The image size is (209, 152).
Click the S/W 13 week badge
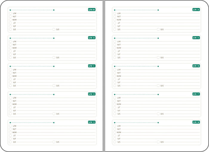click(92, 122)
